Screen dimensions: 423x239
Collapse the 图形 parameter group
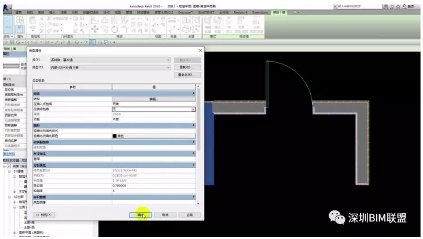pyautogui.click(x=194, y=125)
